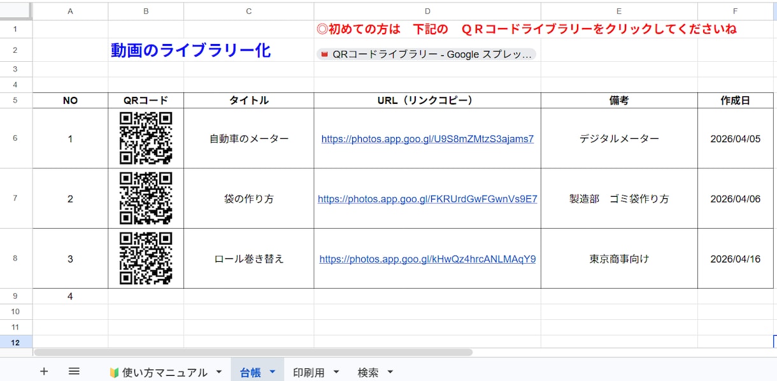Select the ロール巻き替え title cell
The height and width of the screenshot is (381, 777).
pyautogui.click(x=248, y=258)
